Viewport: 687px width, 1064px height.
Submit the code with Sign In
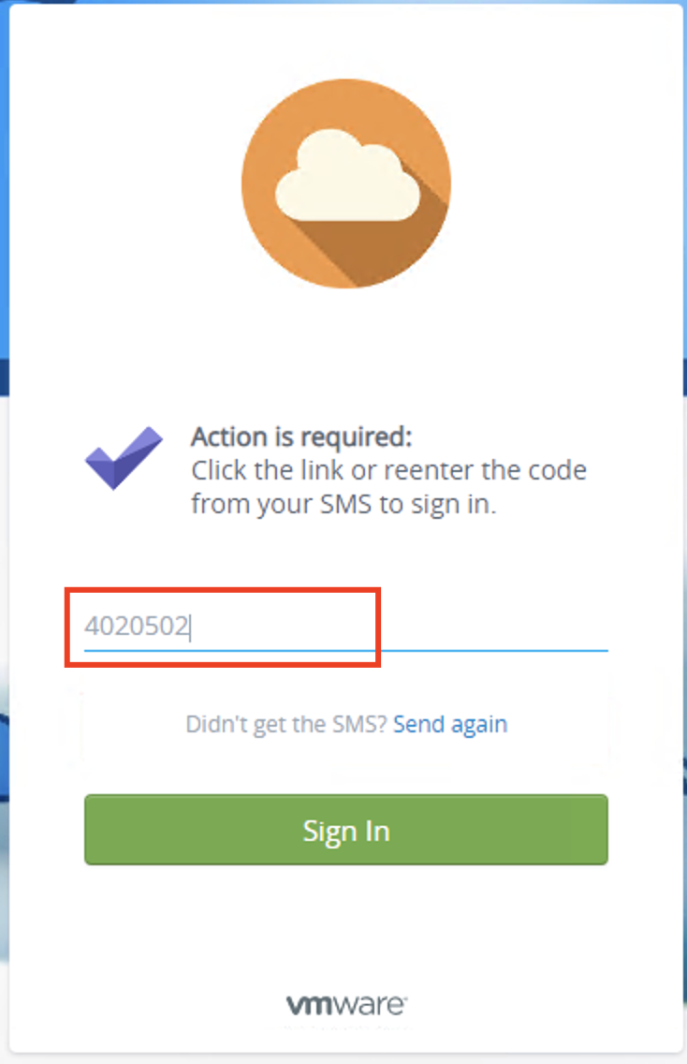(345, 830)
